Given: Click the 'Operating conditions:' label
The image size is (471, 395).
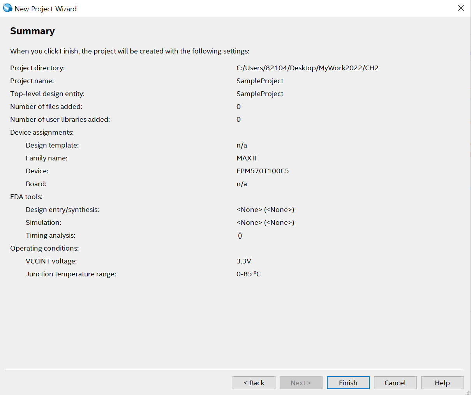Looking at the screenshot, I should pyautogui.click(x=44, y=248).
